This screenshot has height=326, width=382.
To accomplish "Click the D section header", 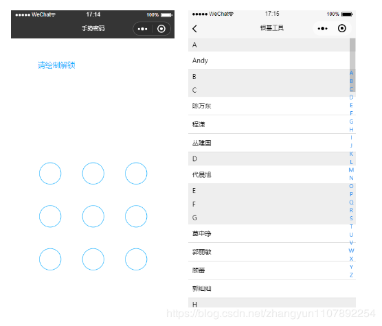I will click(269, 159).
